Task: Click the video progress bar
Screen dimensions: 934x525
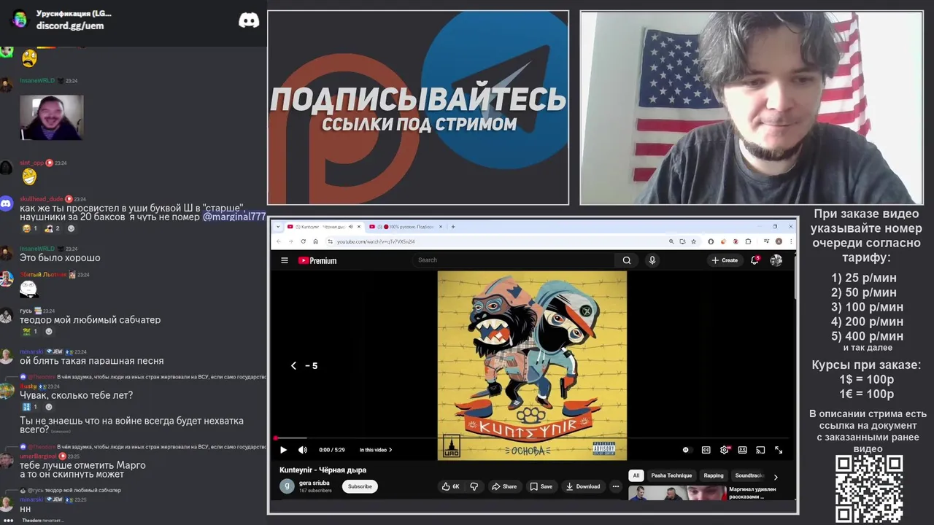Action: pyautogui.click(x=531, y=438)
